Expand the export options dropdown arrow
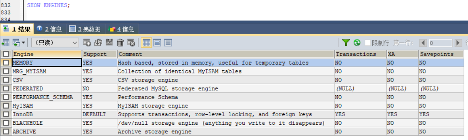This screenshot has width=468, height=140. coord(23,42)
